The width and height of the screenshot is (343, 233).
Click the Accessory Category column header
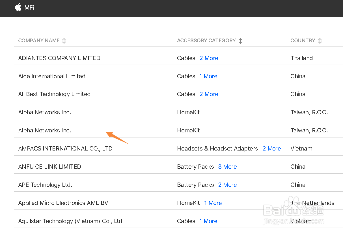[206, 41]
